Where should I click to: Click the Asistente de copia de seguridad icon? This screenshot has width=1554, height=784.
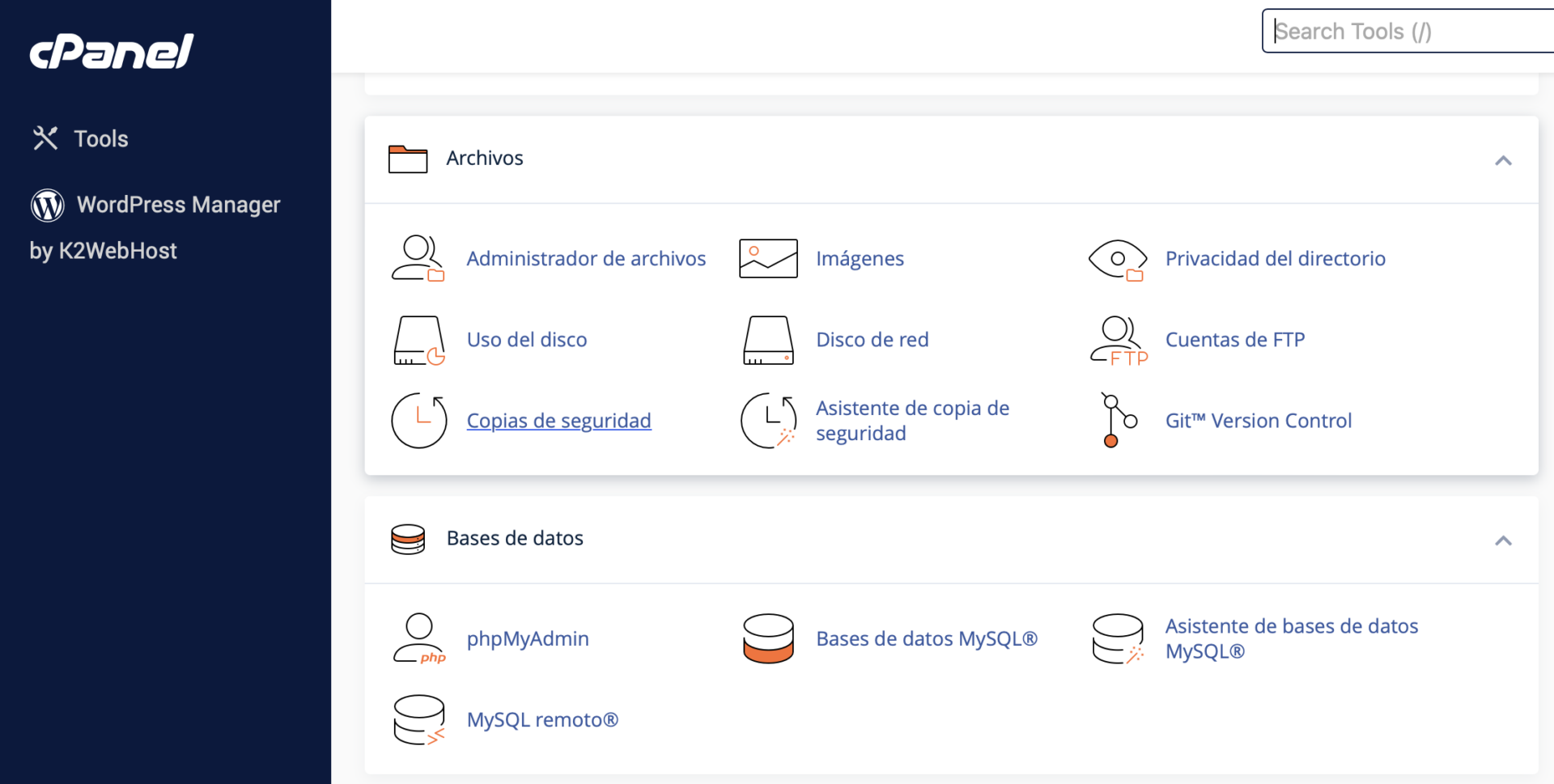pyautogui.click(x=768, y=421)
